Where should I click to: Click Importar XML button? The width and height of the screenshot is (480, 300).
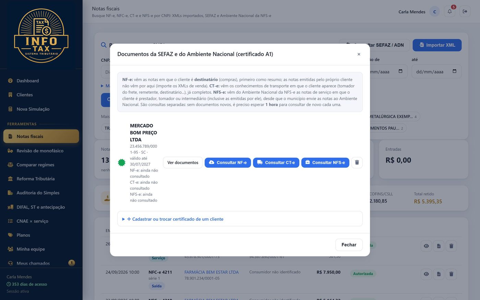437,45
